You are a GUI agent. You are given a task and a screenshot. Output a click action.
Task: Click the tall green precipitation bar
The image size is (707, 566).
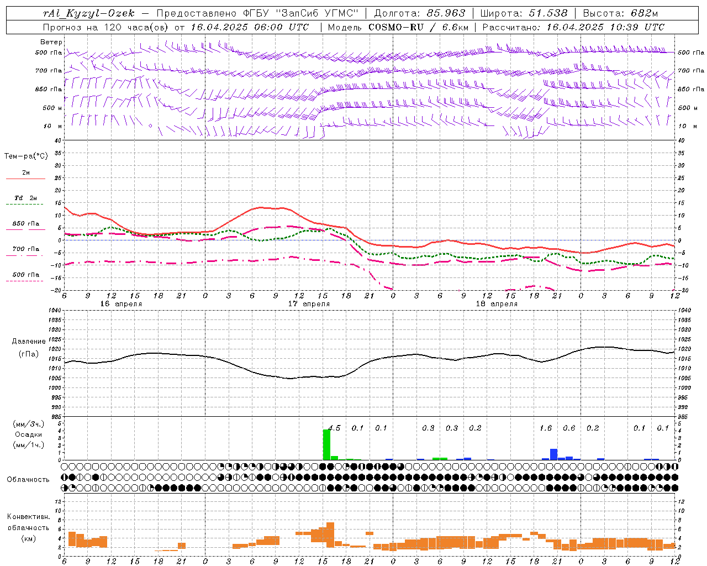(x=326, y=444)
